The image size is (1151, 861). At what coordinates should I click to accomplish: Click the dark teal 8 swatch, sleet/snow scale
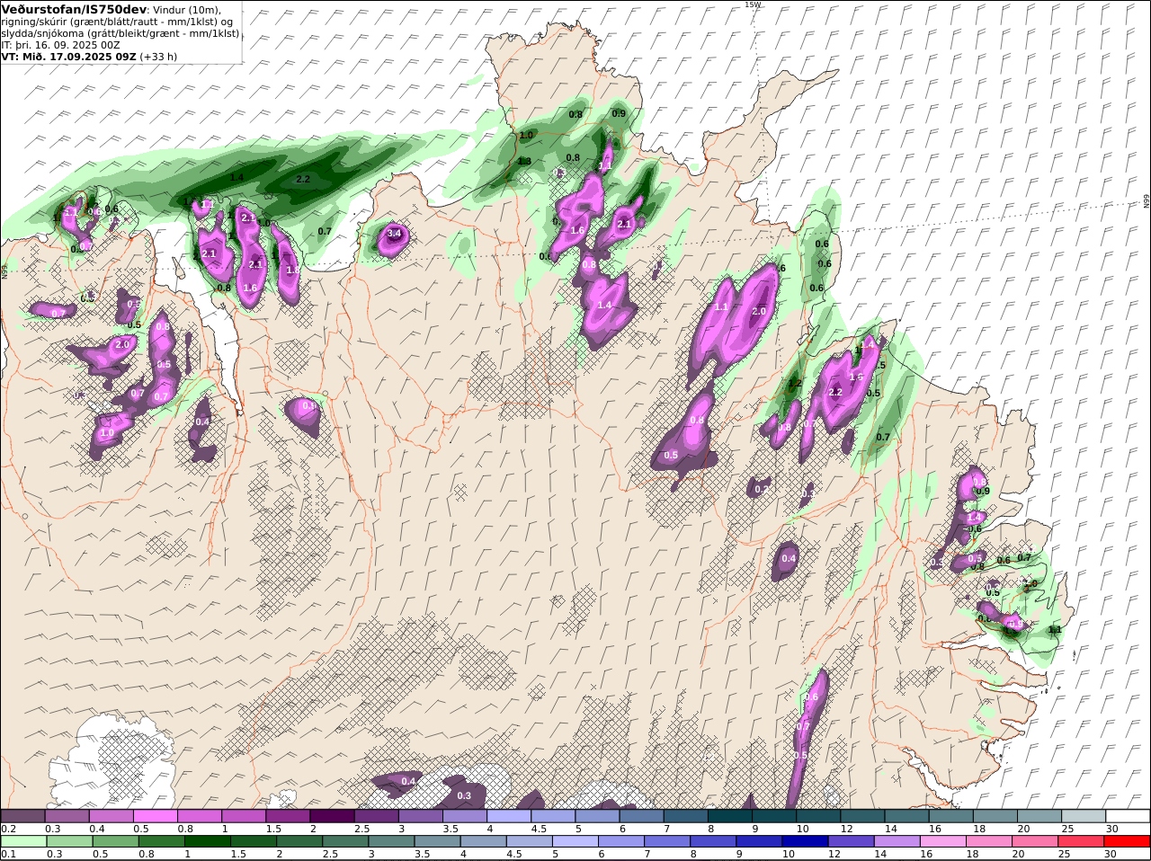tap(730, 816)
